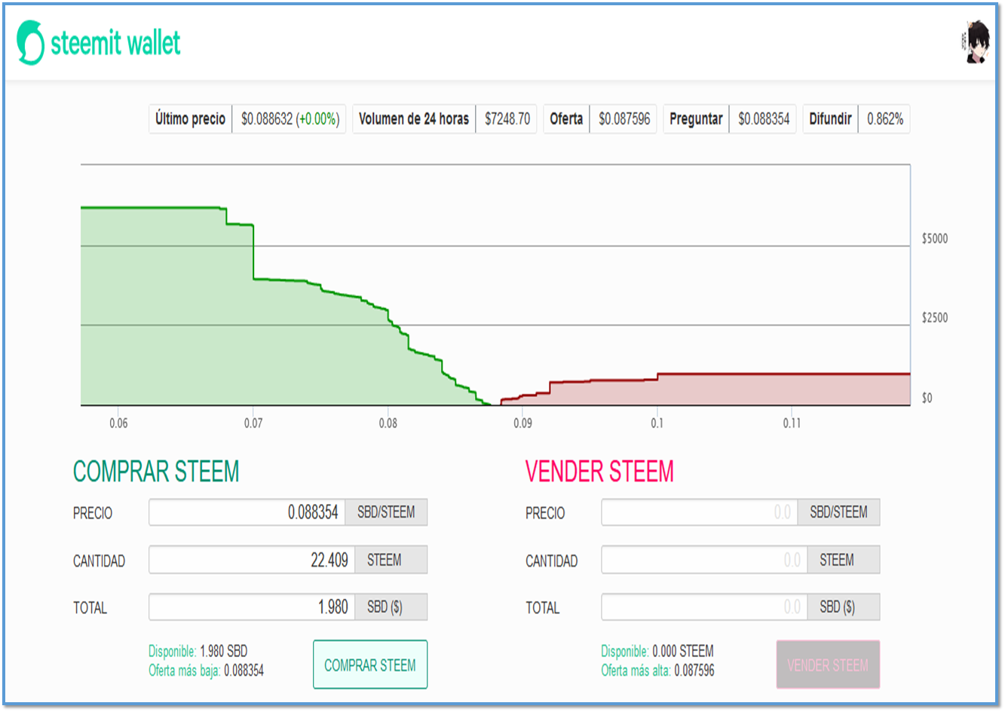The image size is (1005, 712).
Task: Click the PRECIO label in the buy form
Action: (x=93, y=513)
